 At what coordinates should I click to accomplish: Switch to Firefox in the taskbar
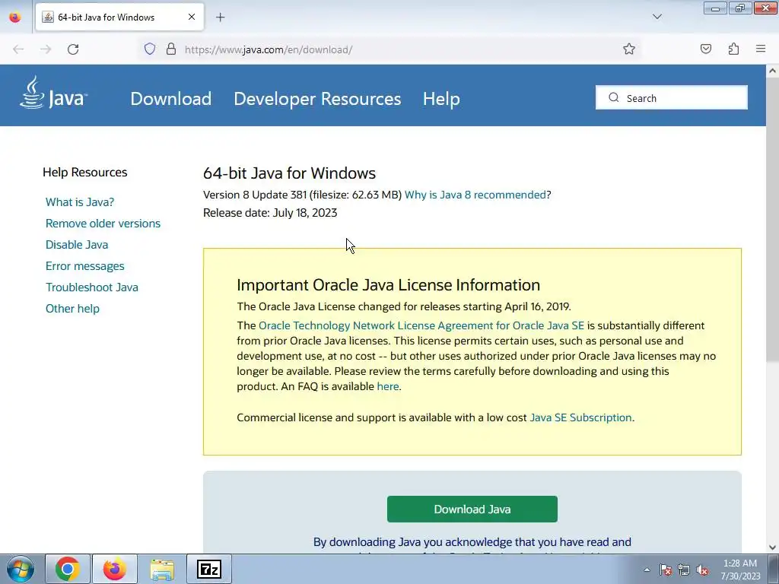(115, 569)
